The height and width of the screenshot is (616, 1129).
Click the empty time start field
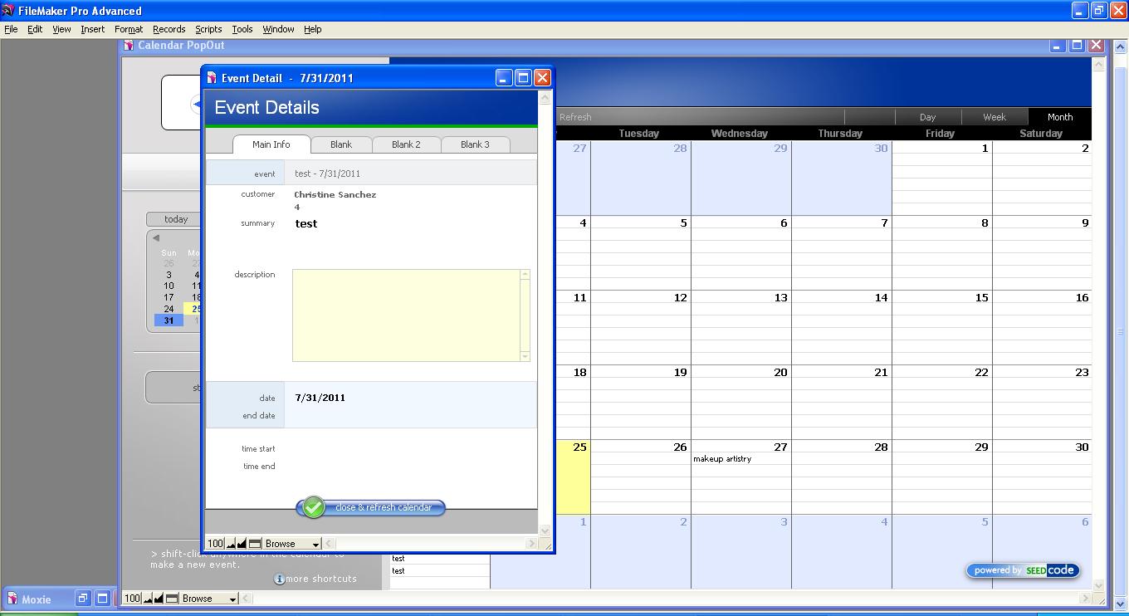(x=411, y=449)
